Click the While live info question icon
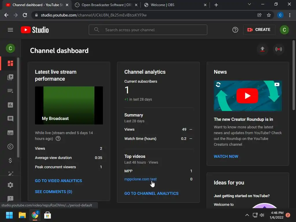Screen dimensions: 296x222 [58, 138]
